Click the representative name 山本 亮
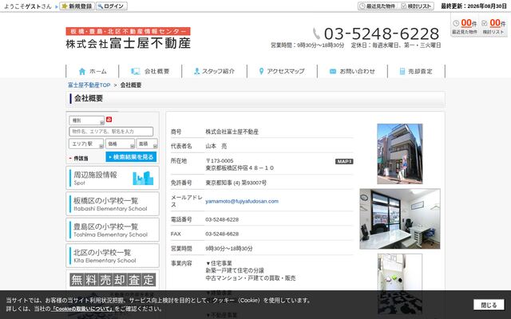The width and height of the screenshot is (511, 319). click(x=216, y=146)
